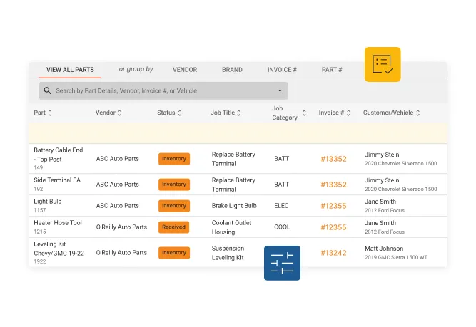Click the Job Category column header label
This screenshot has width=476, height=327.
click(285, 113)
